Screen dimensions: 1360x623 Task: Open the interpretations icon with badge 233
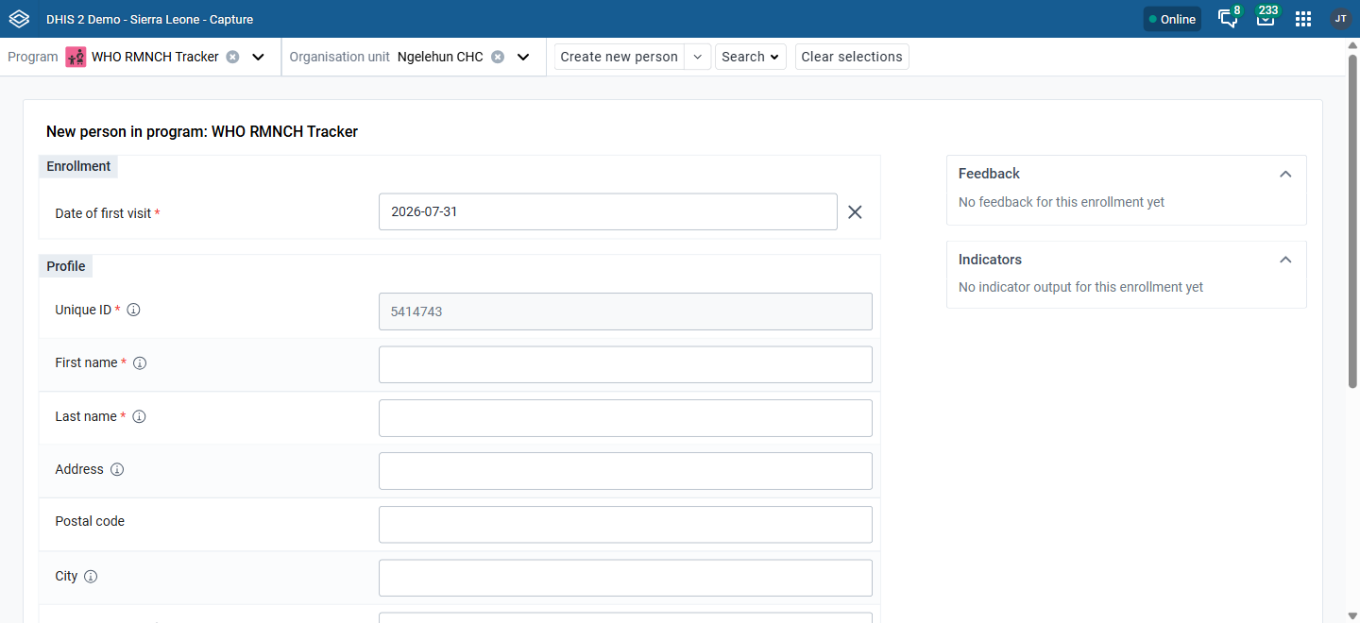click(1266, 18)
